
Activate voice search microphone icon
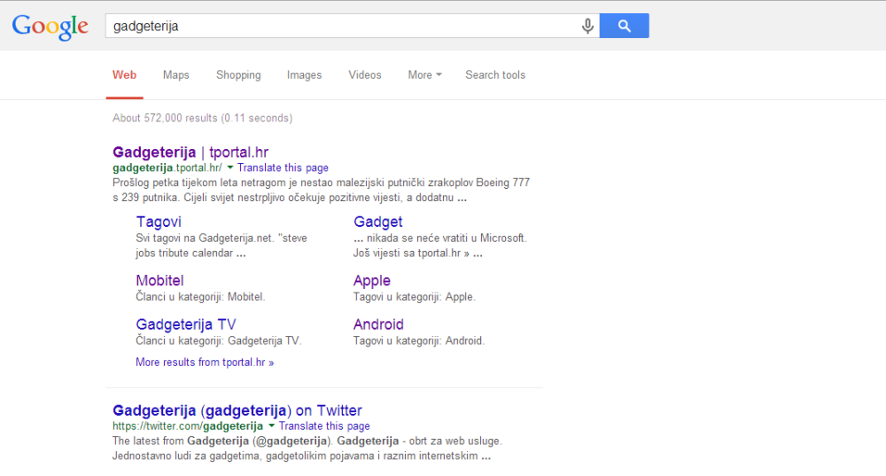(x=587, y=26)
